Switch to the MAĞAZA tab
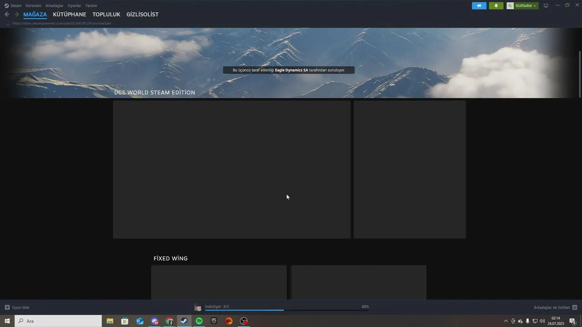 pyautogui.click(x=35, y=15)
